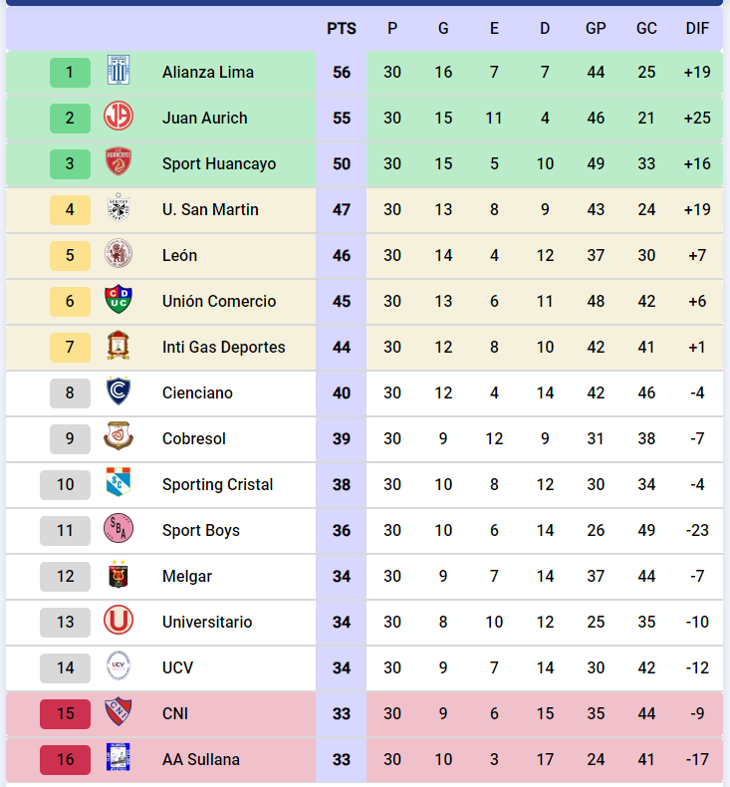The image size is (730, 787).
Task: Click the Juan Aurich club crest
Action: pyautogui.click(x=119, y=118)
